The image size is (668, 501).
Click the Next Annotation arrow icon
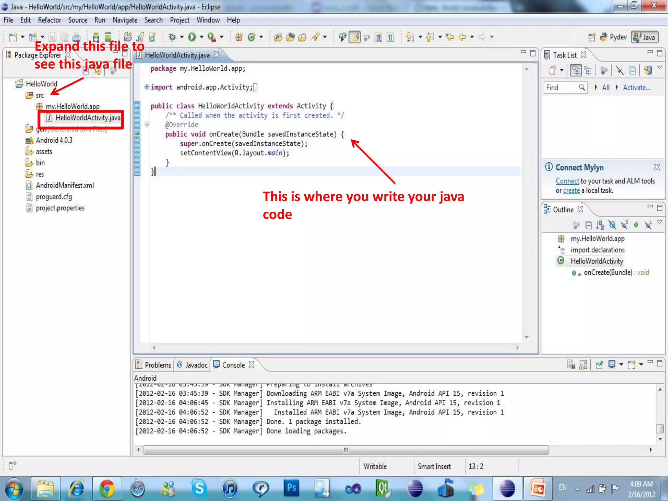[410, 37]
